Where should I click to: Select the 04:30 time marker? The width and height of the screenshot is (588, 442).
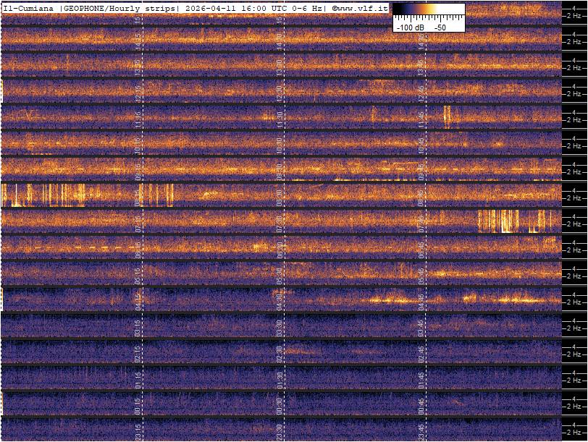[x=280, y=301]
